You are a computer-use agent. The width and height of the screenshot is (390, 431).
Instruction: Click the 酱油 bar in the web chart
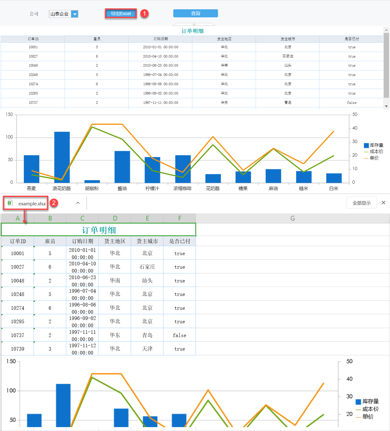122,167
